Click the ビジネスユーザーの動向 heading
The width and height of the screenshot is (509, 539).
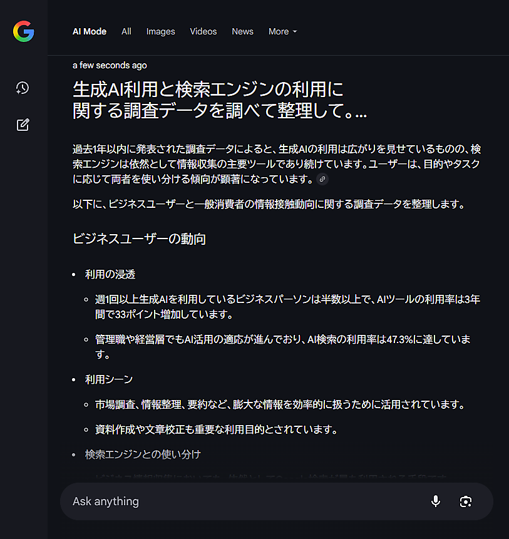click(x=139, y=239)
